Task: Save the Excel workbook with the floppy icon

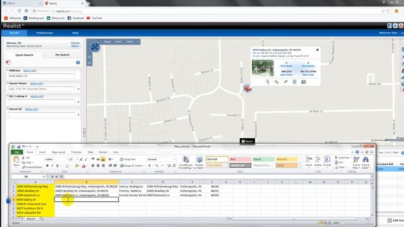Action: (x=18, y=146)
